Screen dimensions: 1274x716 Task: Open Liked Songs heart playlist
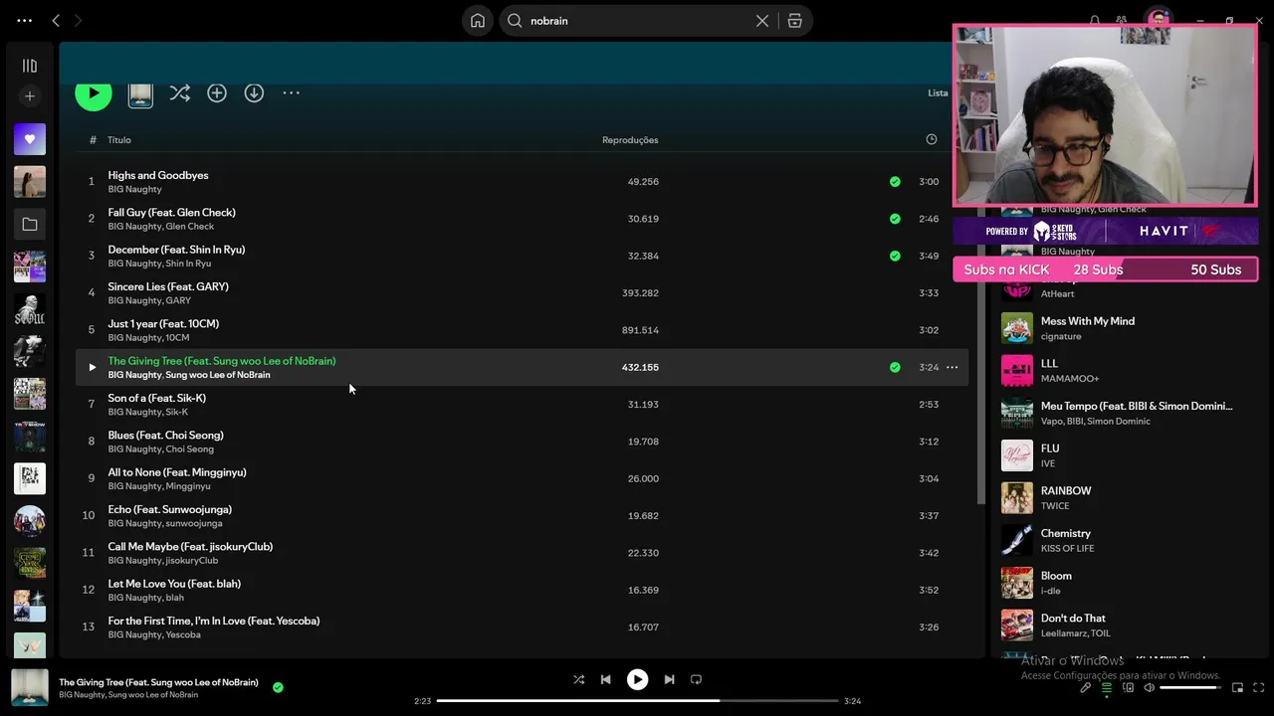[30, 139]
